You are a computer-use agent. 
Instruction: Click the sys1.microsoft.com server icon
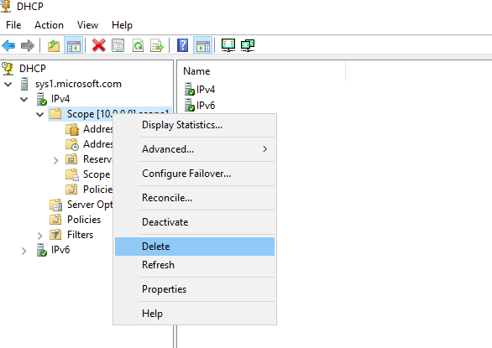click(x=24, y=84)
